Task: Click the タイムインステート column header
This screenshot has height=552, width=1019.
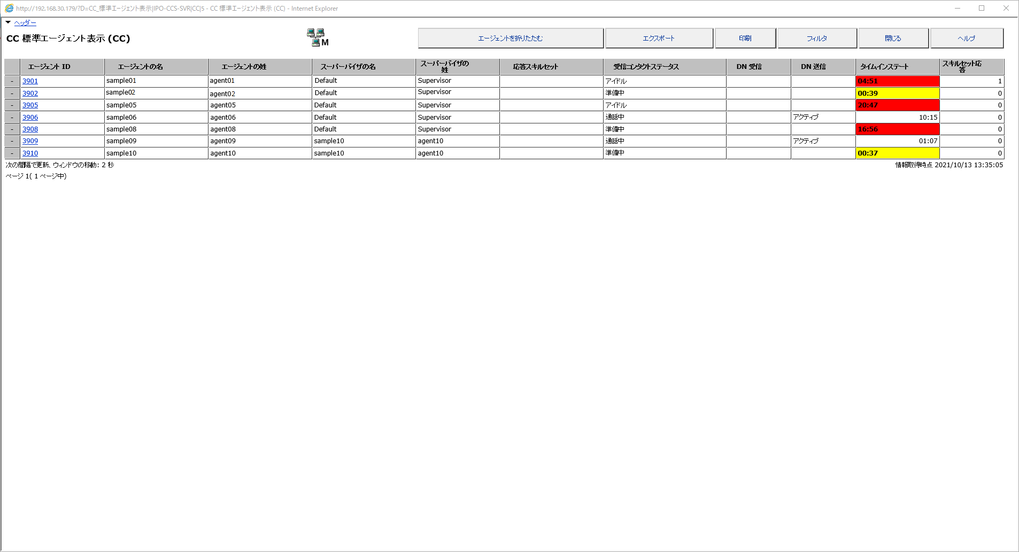Action: [x=884, y=67]
